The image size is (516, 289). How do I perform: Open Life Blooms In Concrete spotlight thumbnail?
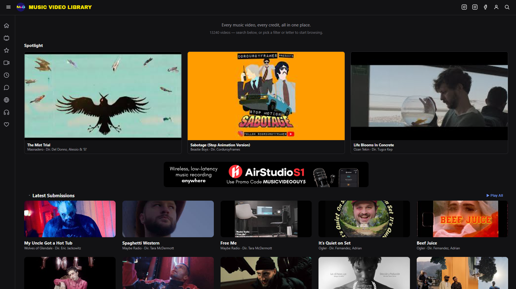429,96
